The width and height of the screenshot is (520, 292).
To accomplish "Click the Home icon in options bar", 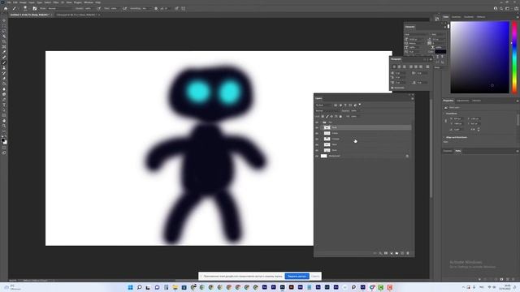I will [6, 9].
